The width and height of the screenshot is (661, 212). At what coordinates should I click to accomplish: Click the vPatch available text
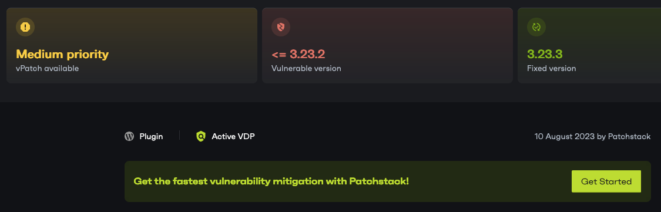pyautogui.click(x=47, y=68)
